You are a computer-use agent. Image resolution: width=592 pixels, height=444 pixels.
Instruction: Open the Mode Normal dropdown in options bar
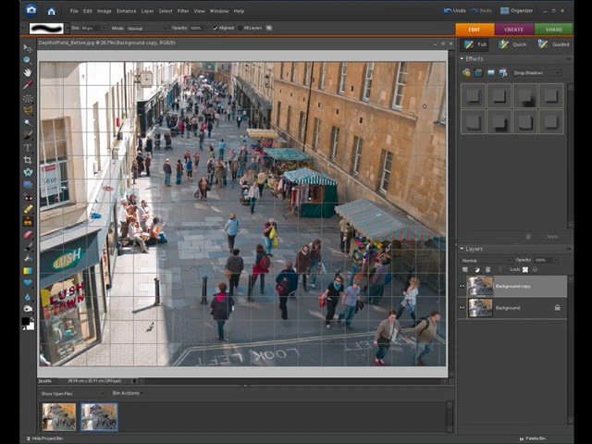coord(147,29)
